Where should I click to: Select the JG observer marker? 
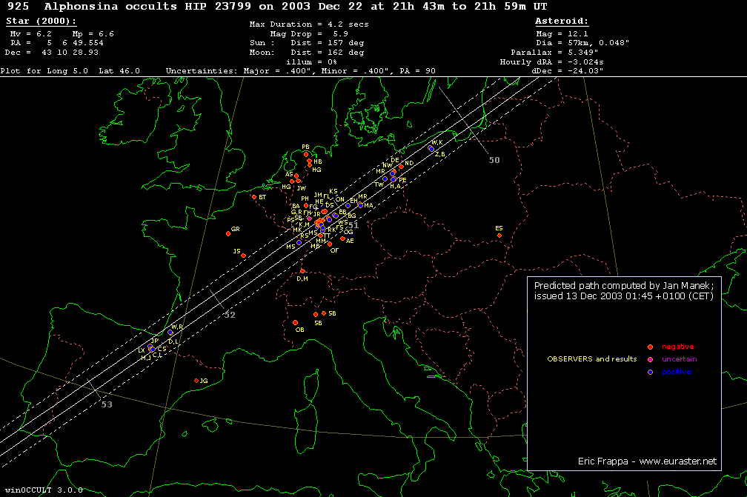coord(196,381)
